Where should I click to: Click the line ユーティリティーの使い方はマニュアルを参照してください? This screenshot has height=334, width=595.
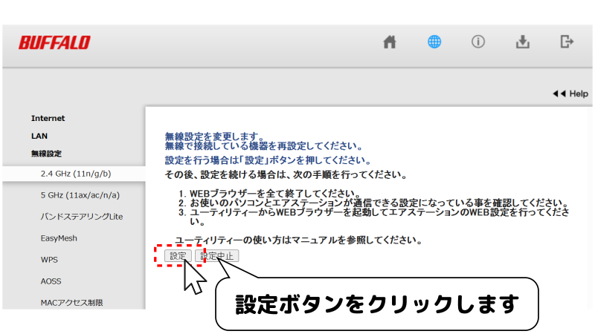point(299,240)
